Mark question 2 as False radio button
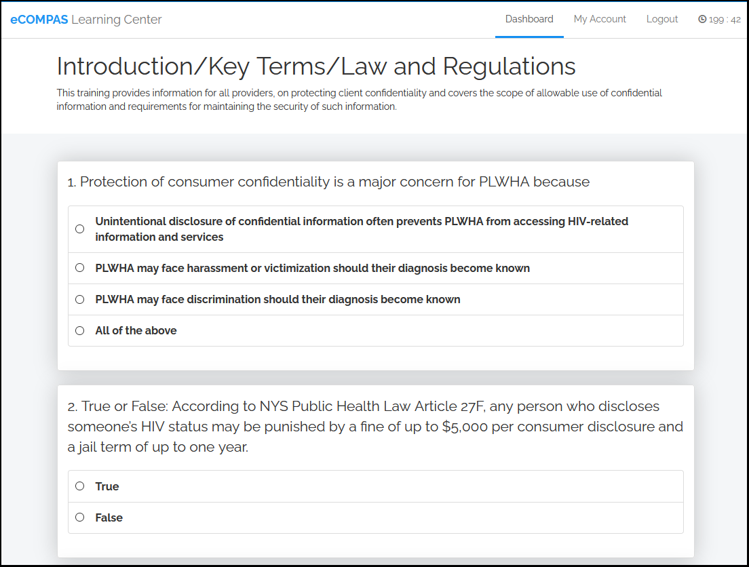Image resolution: width=749 pixels, height=567 pixels. pos(80,517)
